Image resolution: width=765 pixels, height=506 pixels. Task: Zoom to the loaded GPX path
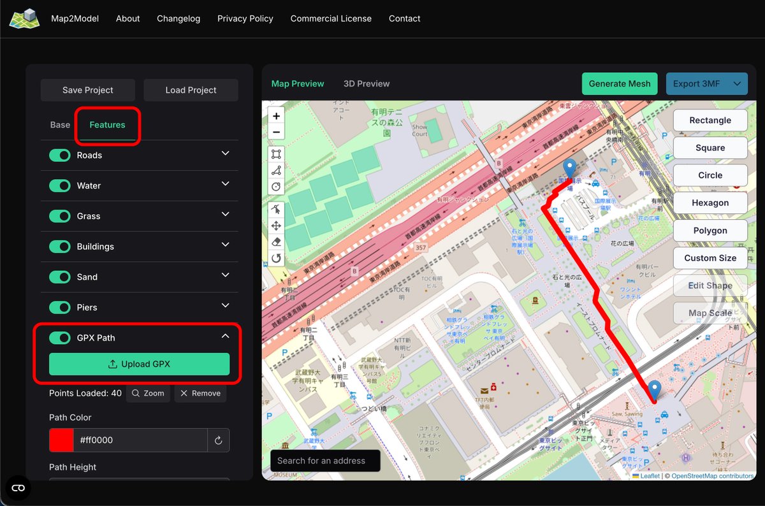(x=148, y=393)
